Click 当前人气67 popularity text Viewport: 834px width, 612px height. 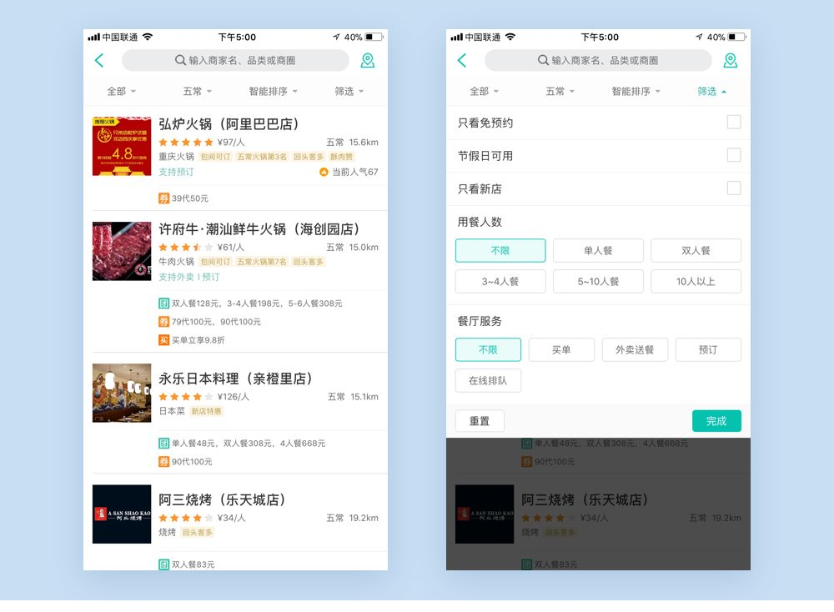tap(355, 172)
